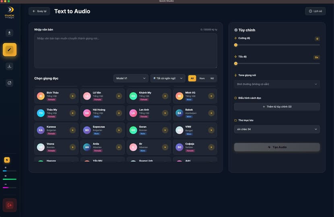This screenshot has width=334, height=217.
Task: Click the Cường độ value badge
Action: [x=317, y=39]
